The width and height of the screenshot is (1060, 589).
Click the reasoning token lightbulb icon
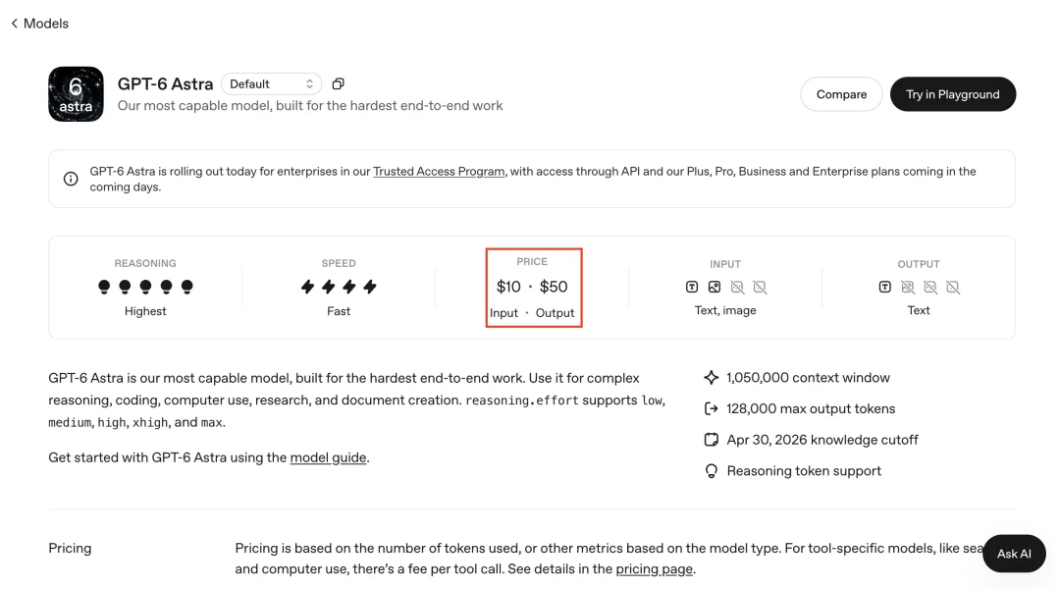(712, 470)
